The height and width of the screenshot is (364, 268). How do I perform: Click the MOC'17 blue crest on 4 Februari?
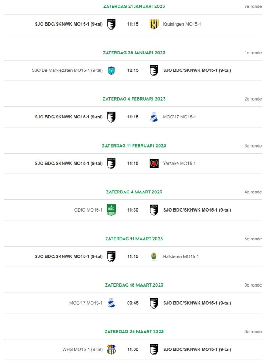click(x=154, y=117)
